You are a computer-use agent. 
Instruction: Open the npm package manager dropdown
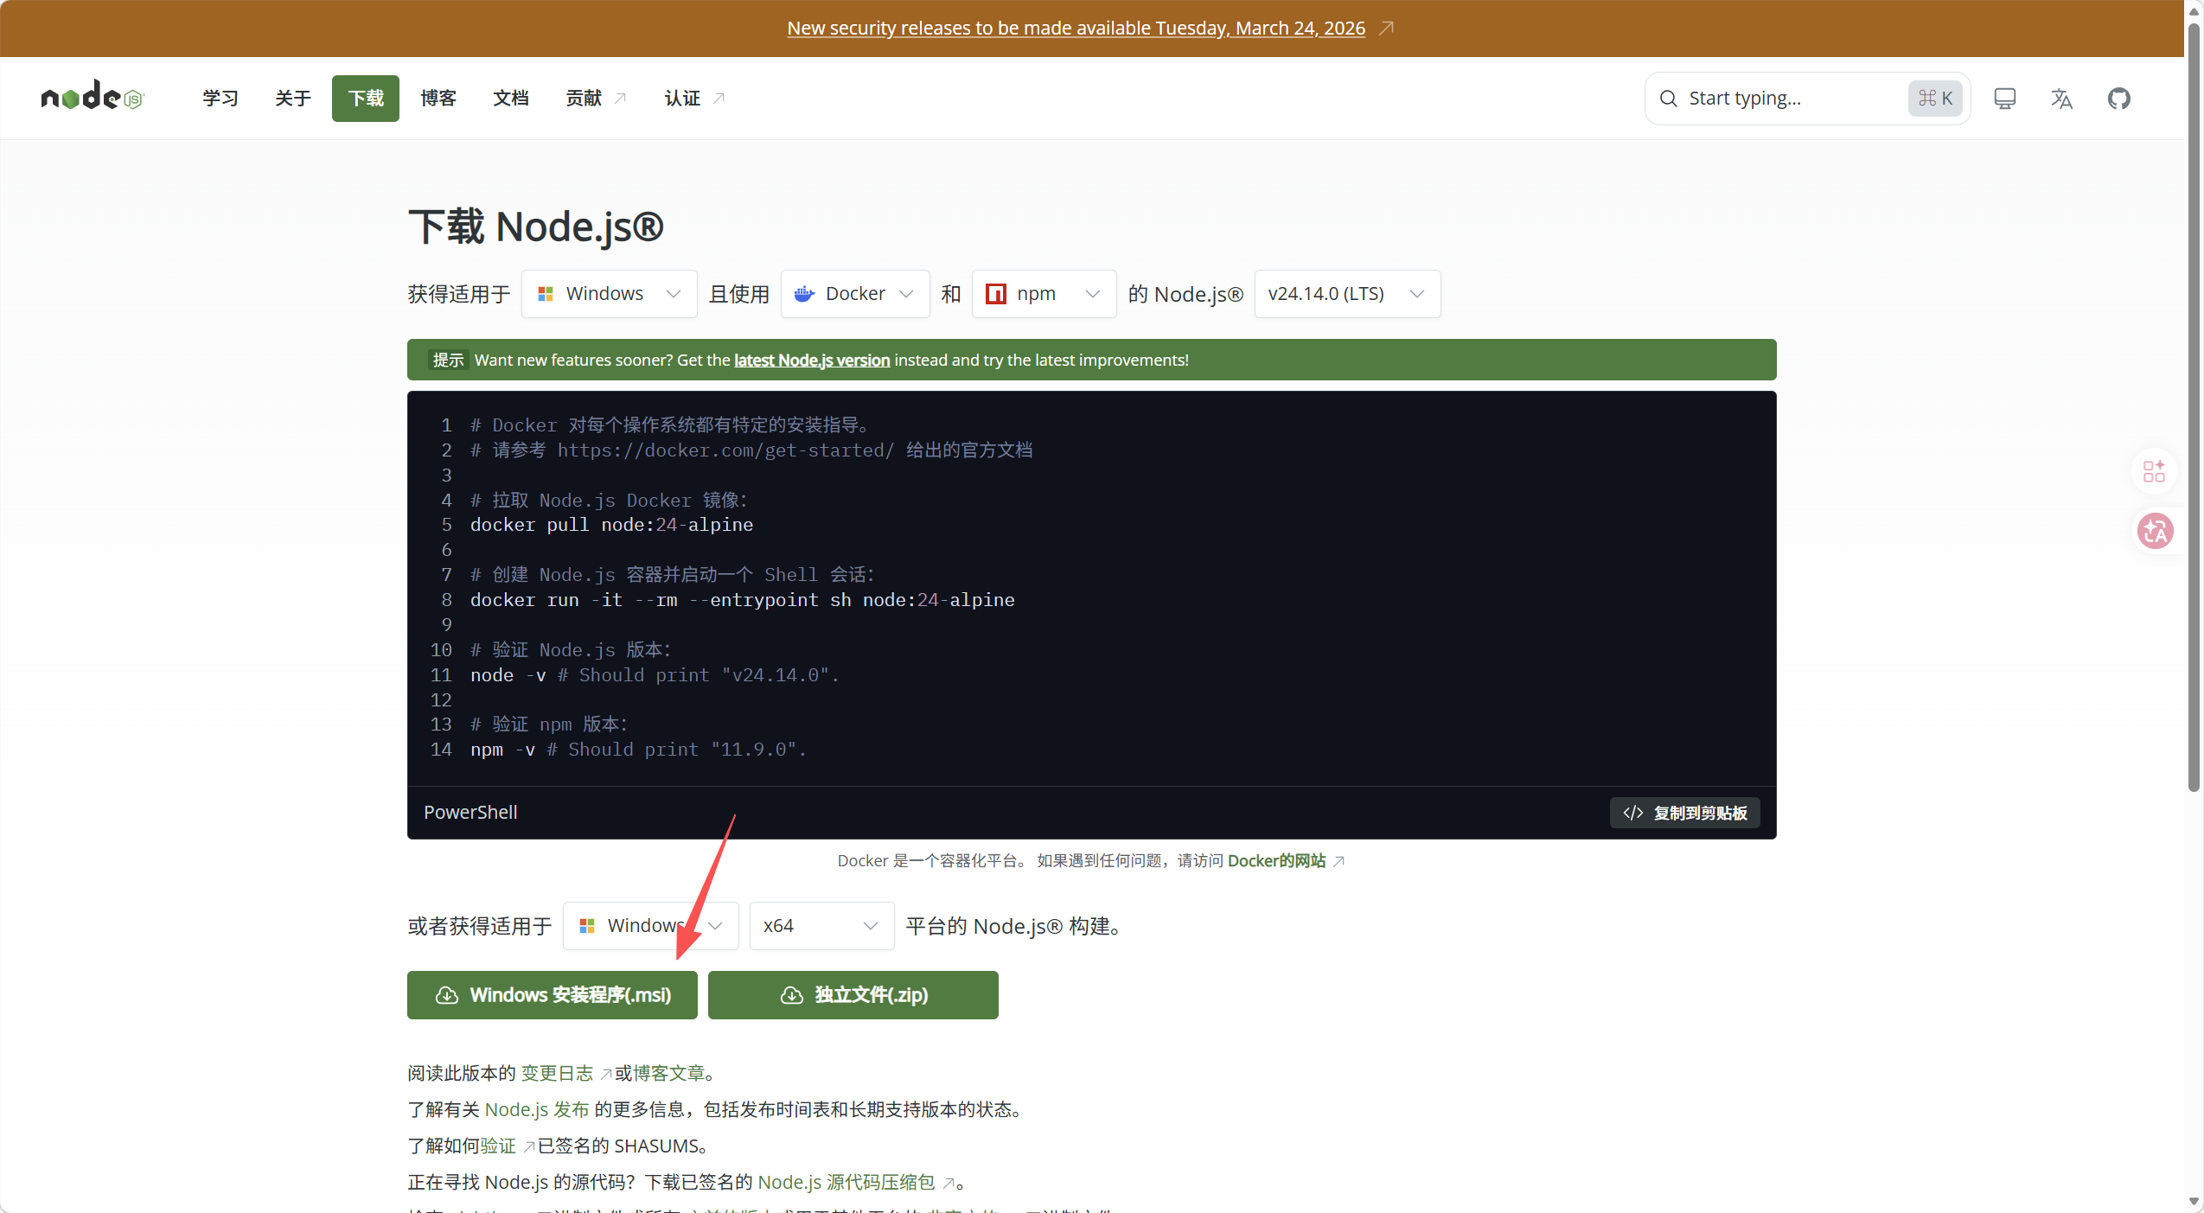[x=1043, y=294]
